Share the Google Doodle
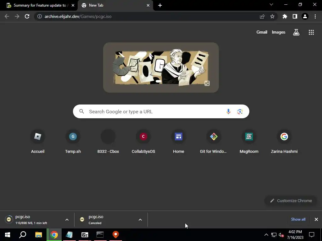Viewport: 322px width, 241px height. (x=207, y=83)
